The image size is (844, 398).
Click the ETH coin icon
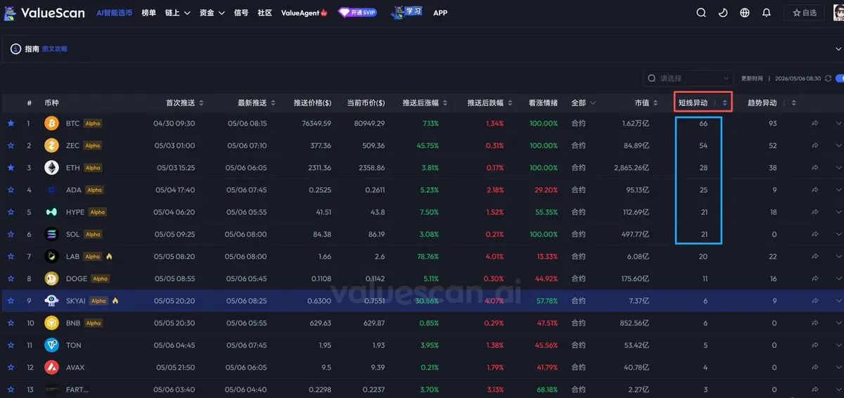click(x=51, y=167)
